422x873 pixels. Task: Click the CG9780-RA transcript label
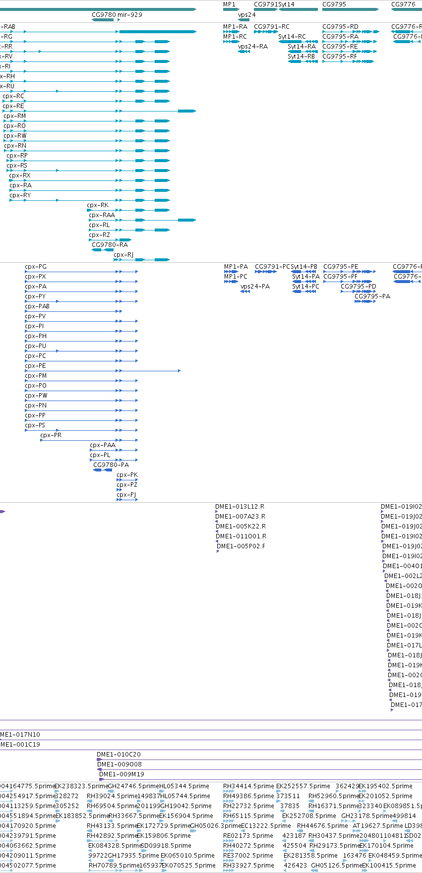(110, 245)
